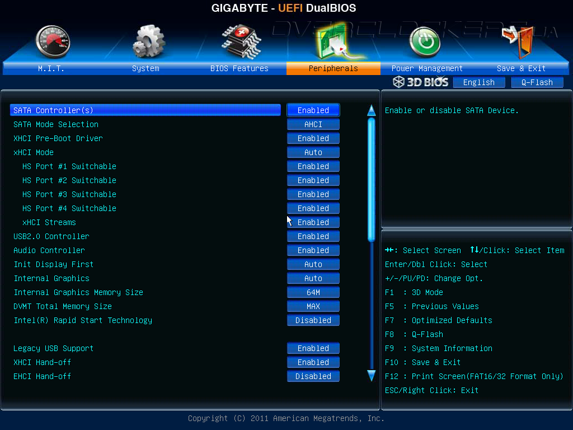Click the F7 Optimized Defaults help line
The image size is (573, 430).
[x=439, y=320]
